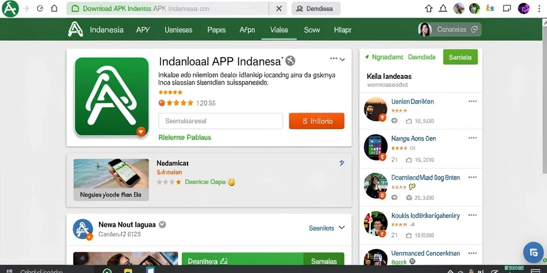This screenshot has height=273, width=547.
Task: Open Koukis Iod€rkerigahenirry entry
Action: click(x=425, y=215)
